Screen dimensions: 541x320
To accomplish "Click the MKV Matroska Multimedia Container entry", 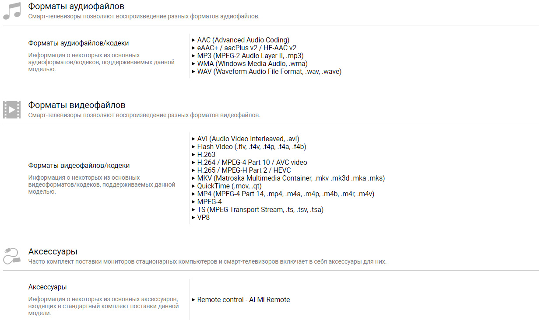I will point(291,178).
